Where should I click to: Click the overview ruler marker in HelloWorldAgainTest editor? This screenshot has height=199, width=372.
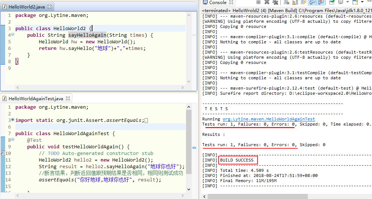194,148
